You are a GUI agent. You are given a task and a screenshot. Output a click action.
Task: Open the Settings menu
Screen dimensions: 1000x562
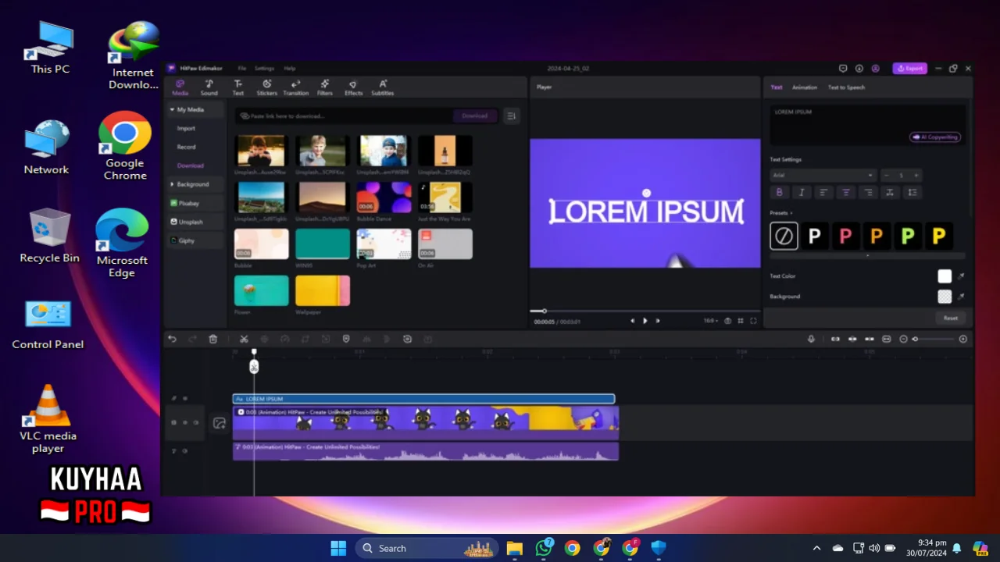point(264,69)
